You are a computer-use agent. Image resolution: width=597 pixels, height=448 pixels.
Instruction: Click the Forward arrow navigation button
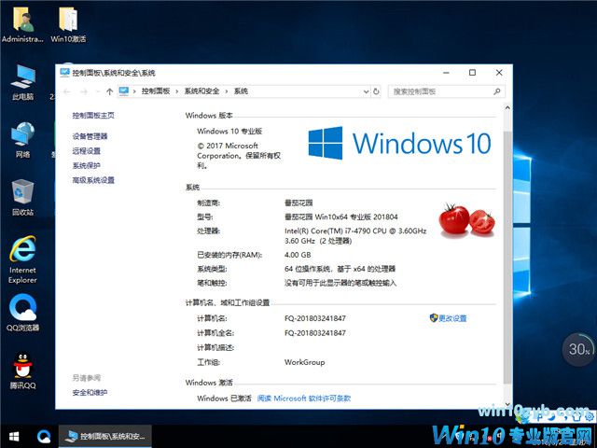tap(84, 91)
